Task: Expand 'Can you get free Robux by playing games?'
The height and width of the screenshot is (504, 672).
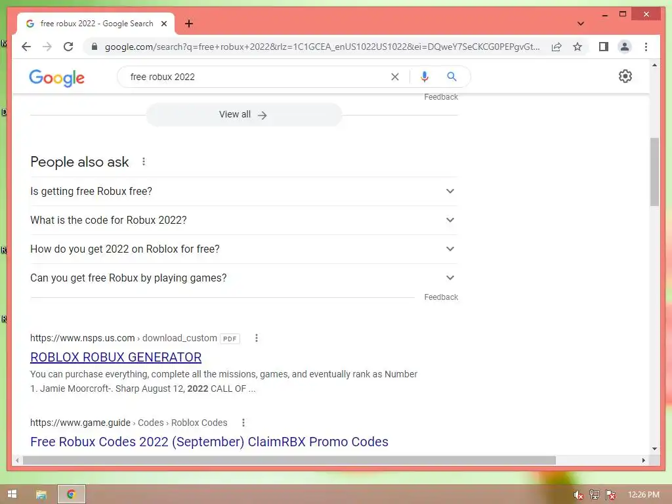Action: tap(244, 278)
